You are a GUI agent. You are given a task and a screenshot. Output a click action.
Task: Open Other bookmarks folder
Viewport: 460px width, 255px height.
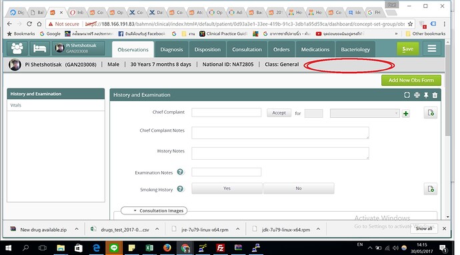(425, 34)
